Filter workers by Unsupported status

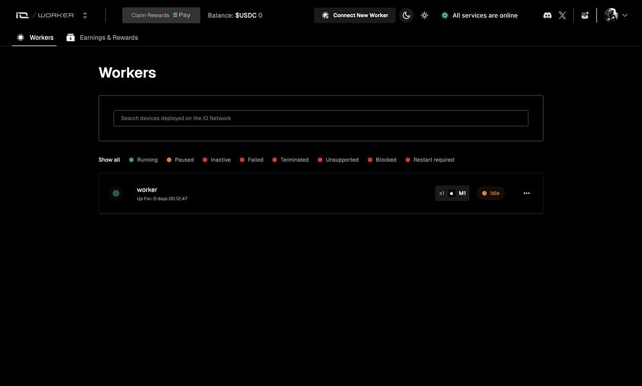point(338,160)
